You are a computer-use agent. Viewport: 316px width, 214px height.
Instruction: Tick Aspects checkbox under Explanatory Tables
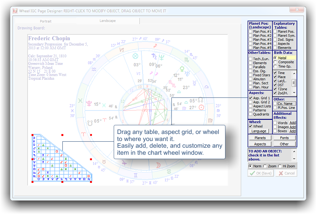[275, 44]
